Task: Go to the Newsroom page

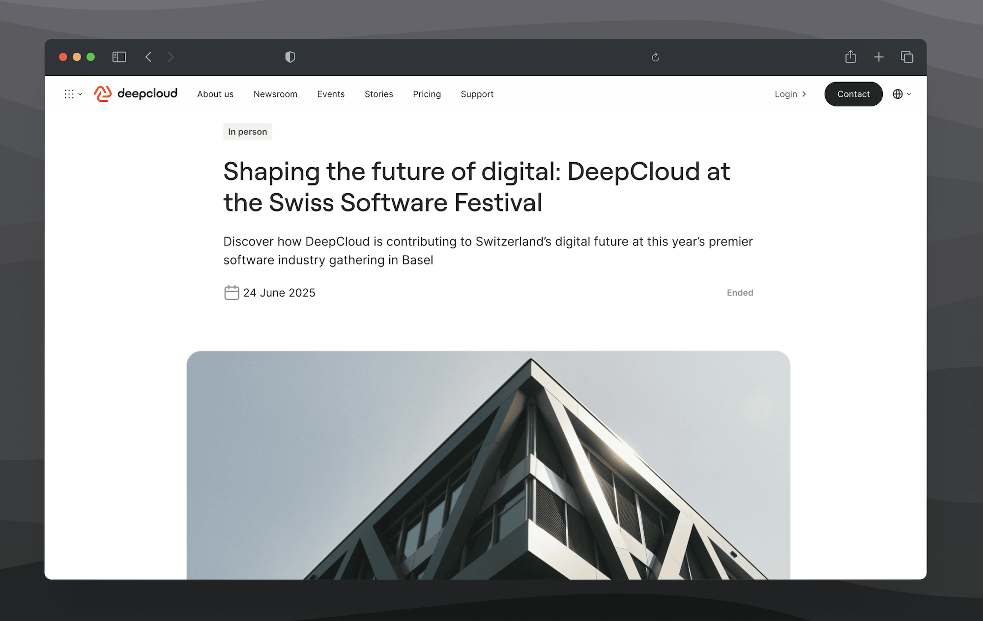Action: (x=275, y=94)
